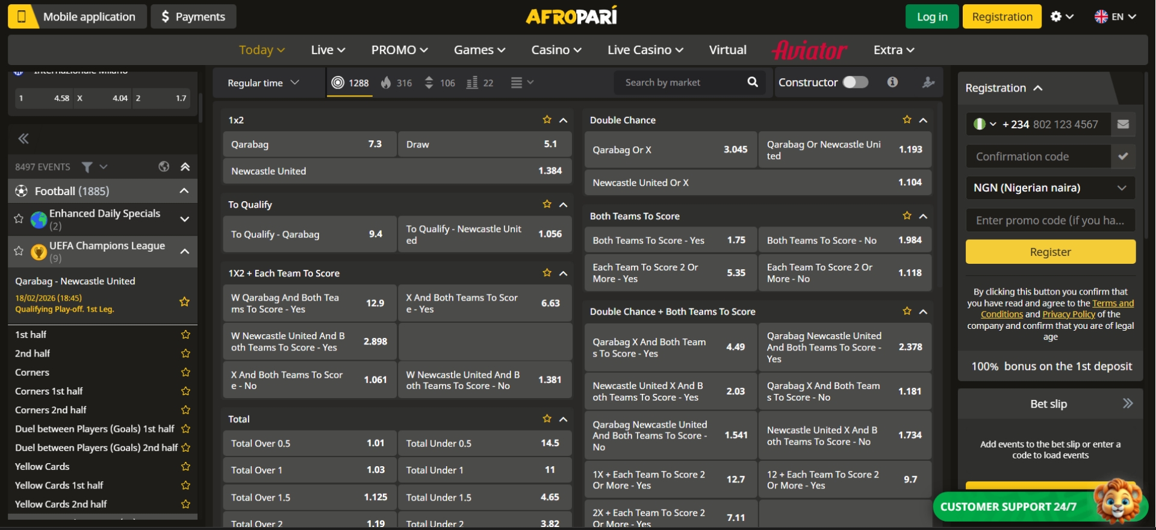1156x530 pixels.
Task: Favorite the Corners star
Action: tap(185, 372)
